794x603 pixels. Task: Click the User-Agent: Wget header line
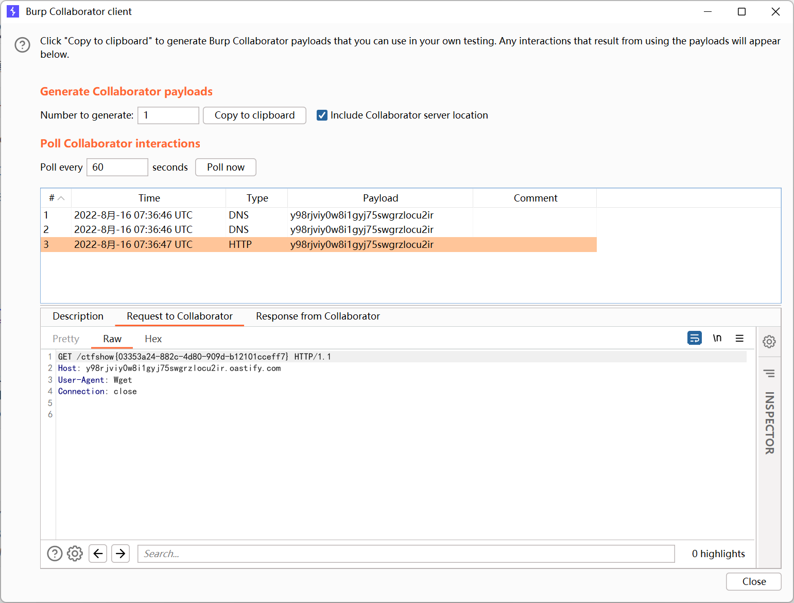(95, 380)
